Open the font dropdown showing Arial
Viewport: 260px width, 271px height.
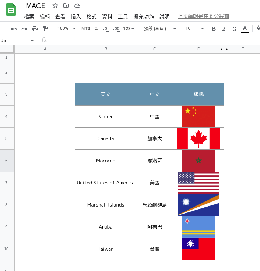coord(160,29)
